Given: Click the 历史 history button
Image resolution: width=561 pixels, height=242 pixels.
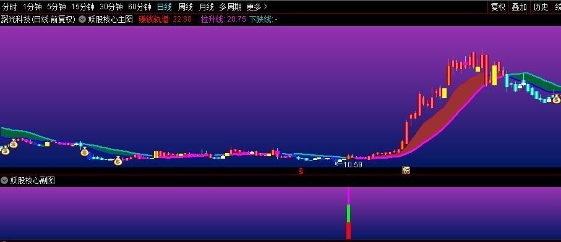Looking at the screenshot, I should click(541, 7).
